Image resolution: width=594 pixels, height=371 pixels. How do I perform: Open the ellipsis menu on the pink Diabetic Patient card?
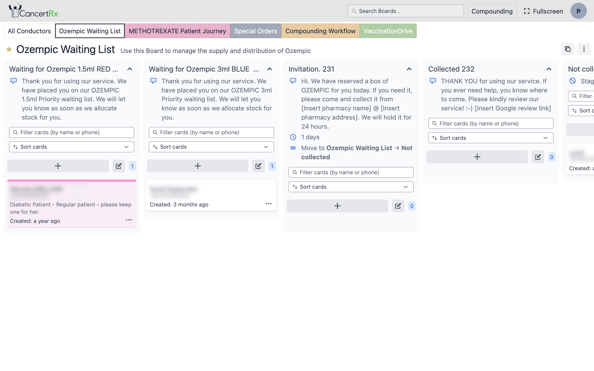(x=129, y=220)
